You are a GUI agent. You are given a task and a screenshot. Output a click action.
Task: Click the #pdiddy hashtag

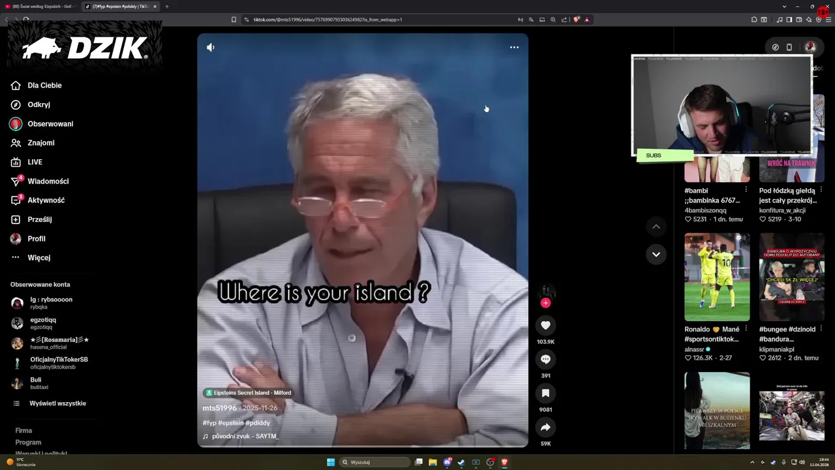(258, 423)
